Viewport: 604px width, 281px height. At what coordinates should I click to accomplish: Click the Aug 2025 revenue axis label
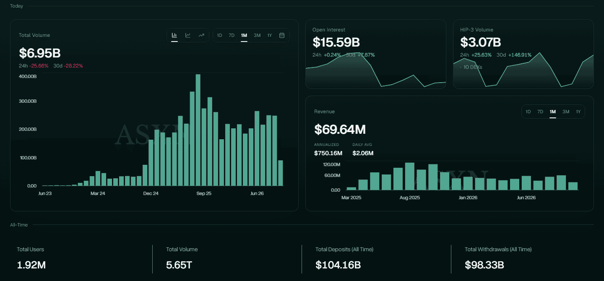coord(410,198)
